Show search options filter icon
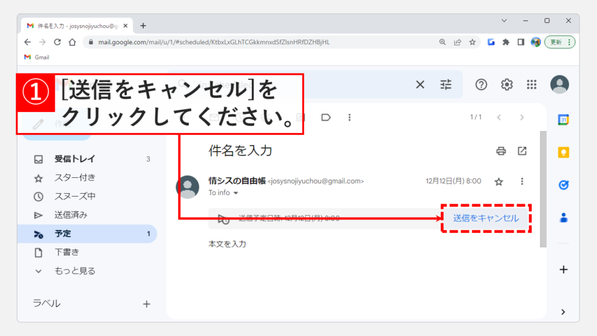The width and height of the screenshot is (597, 336). [446, 85]
